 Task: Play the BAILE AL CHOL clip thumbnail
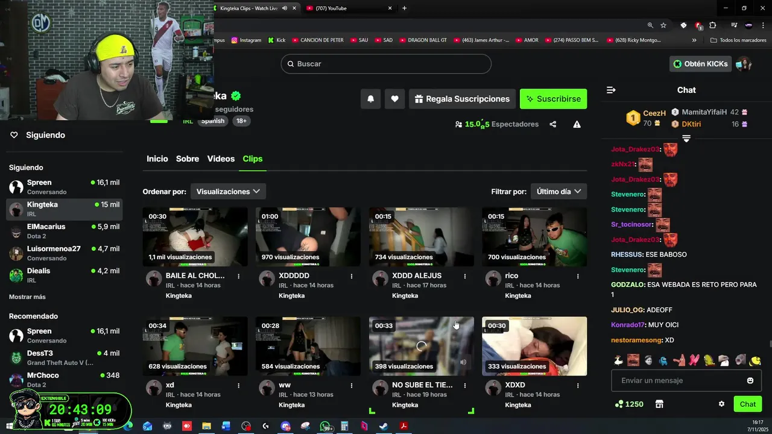pyautogui.click(x=195, y=237)
